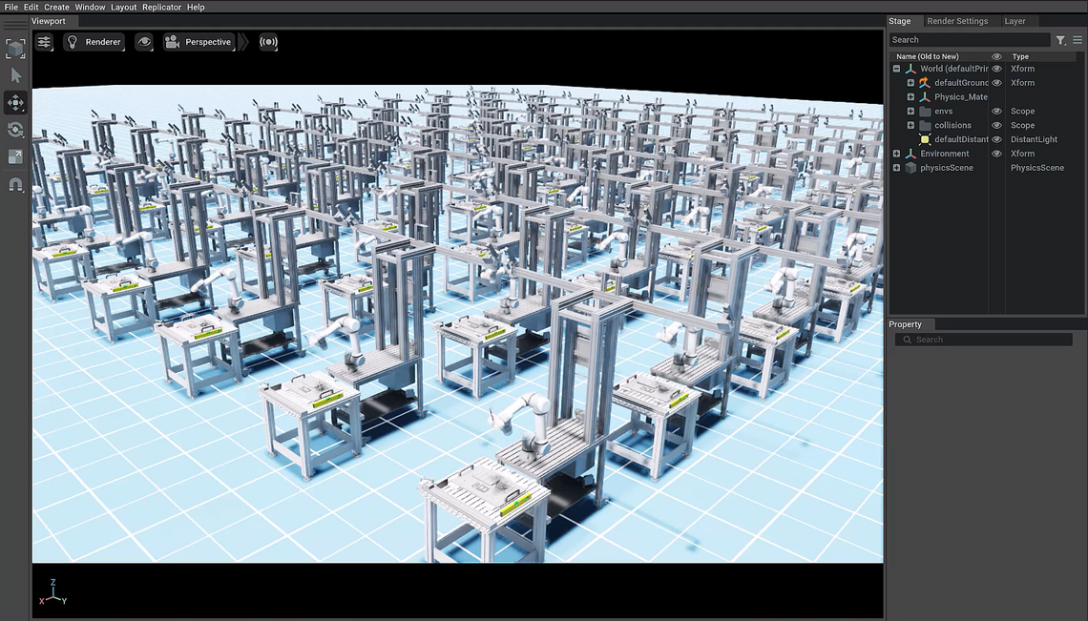Open the Replicator menu

point(161,7)
